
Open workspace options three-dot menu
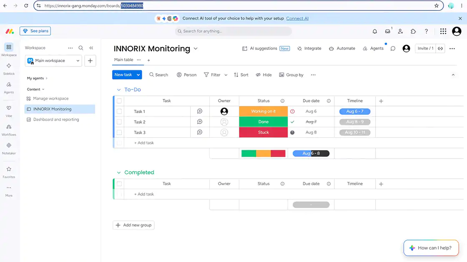point(70,48)
